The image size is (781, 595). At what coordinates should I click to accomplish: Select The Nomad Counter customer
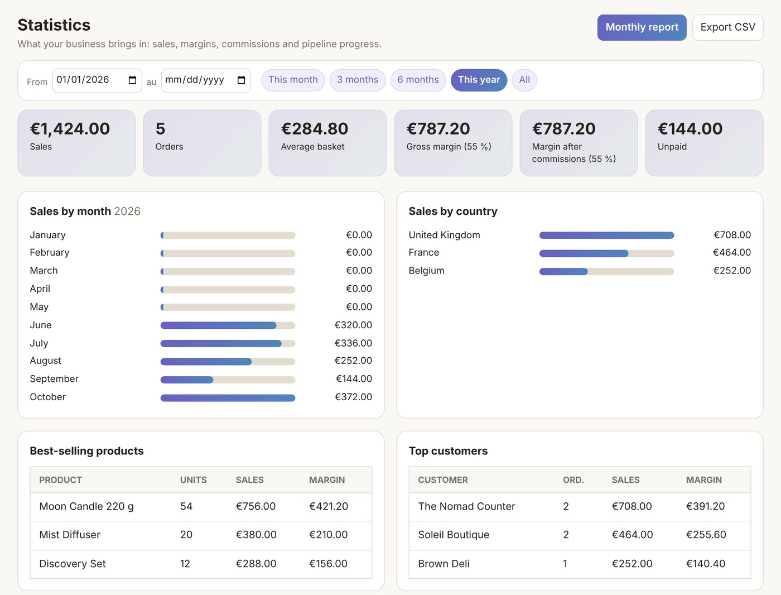tap(466, 507)
